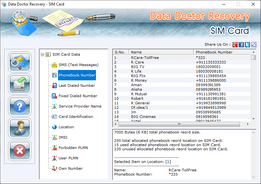Select User PLMN tree item
Screen dimensions: 261x184
[x=68, y=158]
